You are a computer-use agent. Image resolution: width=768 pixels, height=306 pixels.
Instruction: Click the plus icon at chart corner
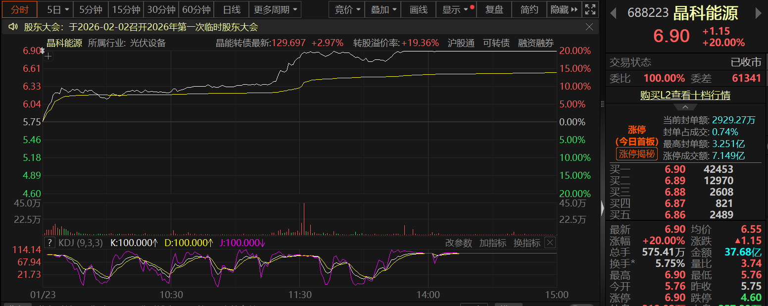pos(48,56)
